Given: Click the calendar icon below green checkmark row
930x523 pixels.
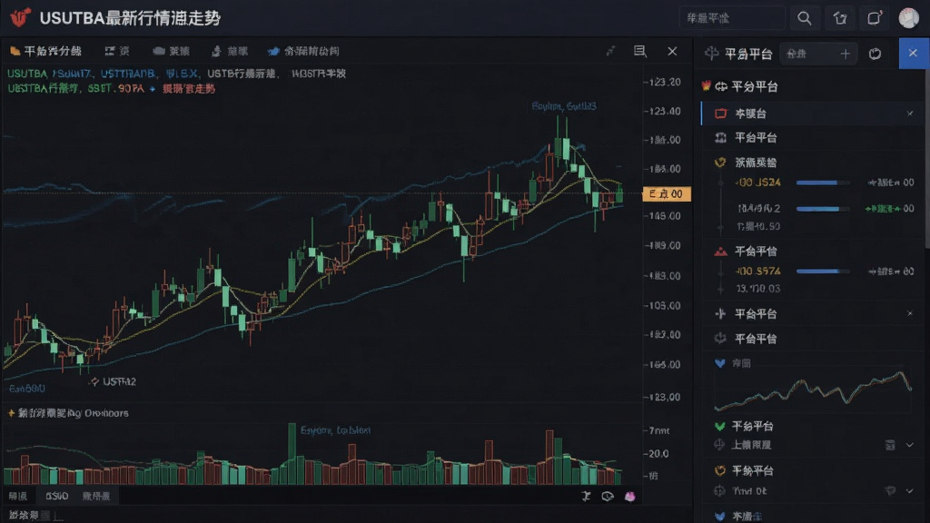Looking at the screenshot, I should (890, 445).
